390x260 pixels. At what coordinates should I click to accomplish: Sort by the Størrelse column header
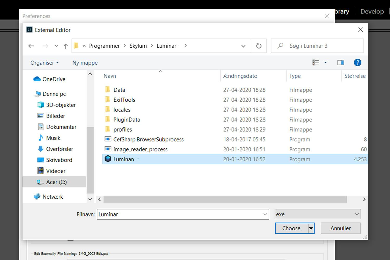point(355,76)
